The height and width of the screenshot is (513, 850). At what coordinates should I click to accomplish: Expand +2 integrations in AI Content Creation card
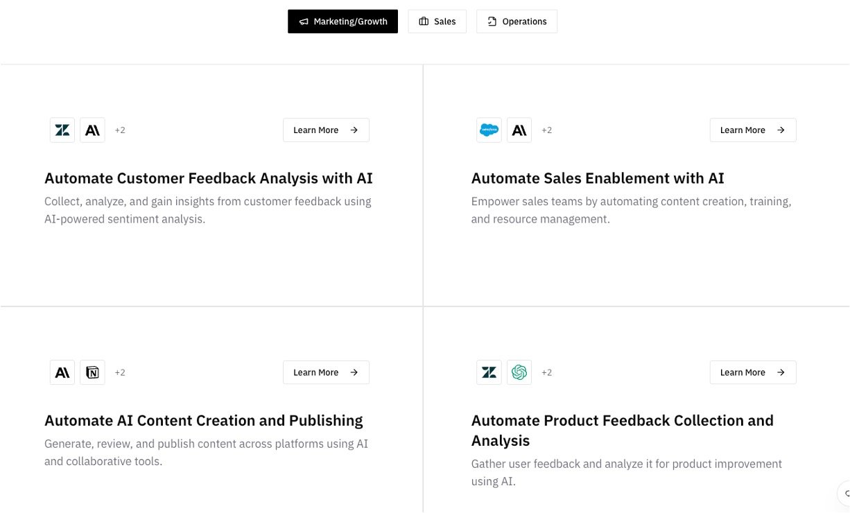(x=120, y=373)
